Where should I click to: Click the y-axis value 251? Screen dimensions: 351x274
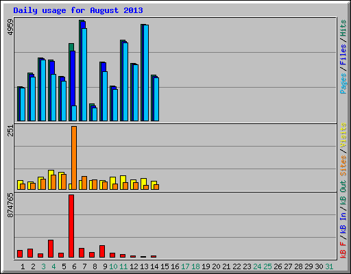pos(10,131)
